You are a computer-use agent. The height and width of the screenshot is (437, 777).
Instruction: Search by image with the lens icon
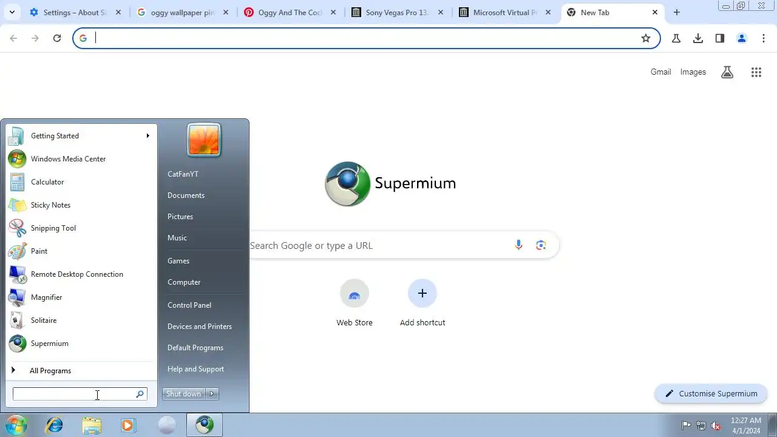pos(541,245)
